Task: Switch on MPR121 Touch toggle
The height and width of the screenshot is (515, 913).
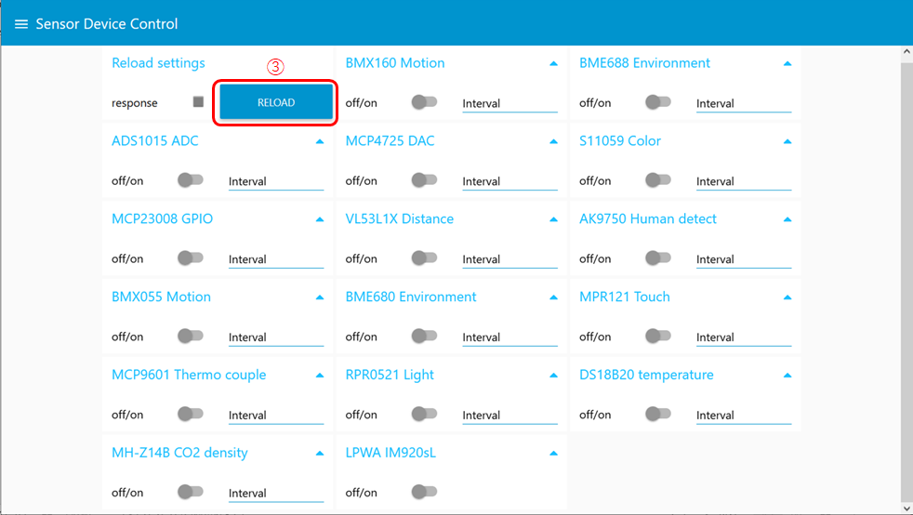Action: (658, 337)
